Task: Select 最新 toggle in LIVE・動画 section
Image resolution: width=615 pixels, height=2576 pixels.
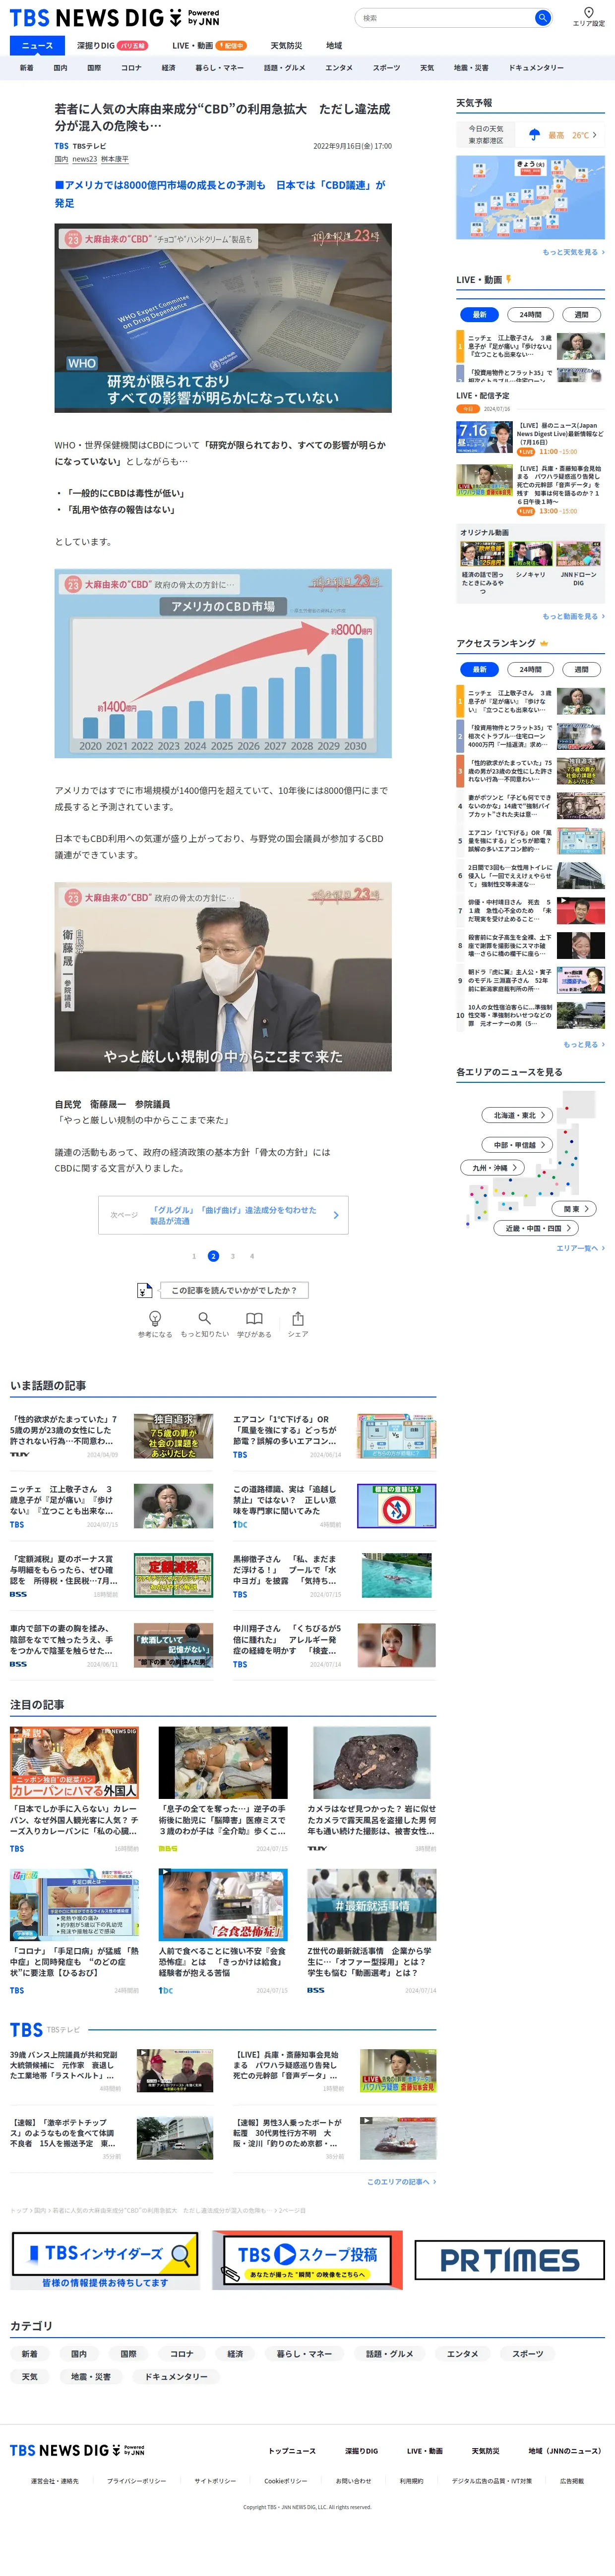Action: click(480, 314)
